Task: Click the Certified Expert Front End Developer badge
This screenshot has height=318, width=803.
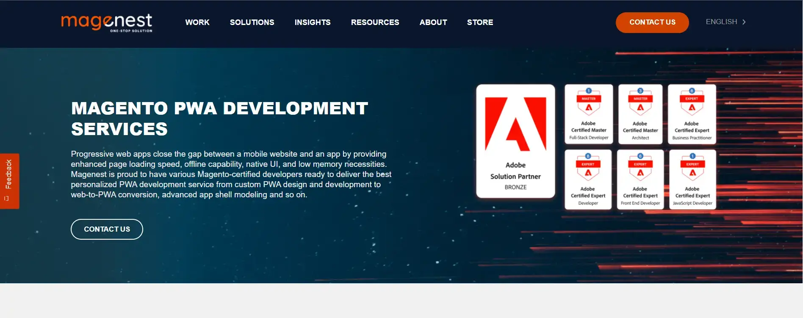Action: tap(640, 180)
